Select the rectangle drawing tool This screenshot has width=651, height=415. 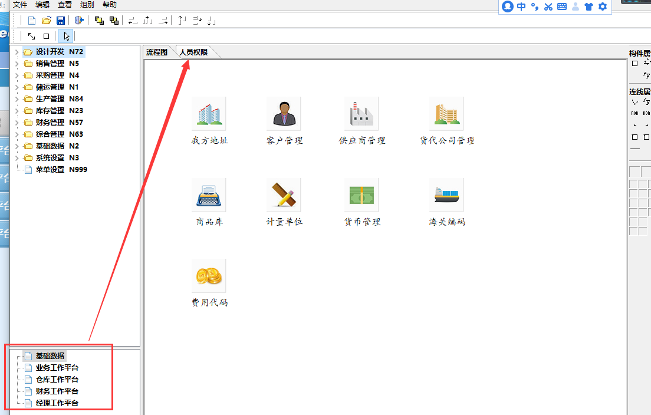pos(47,35)
